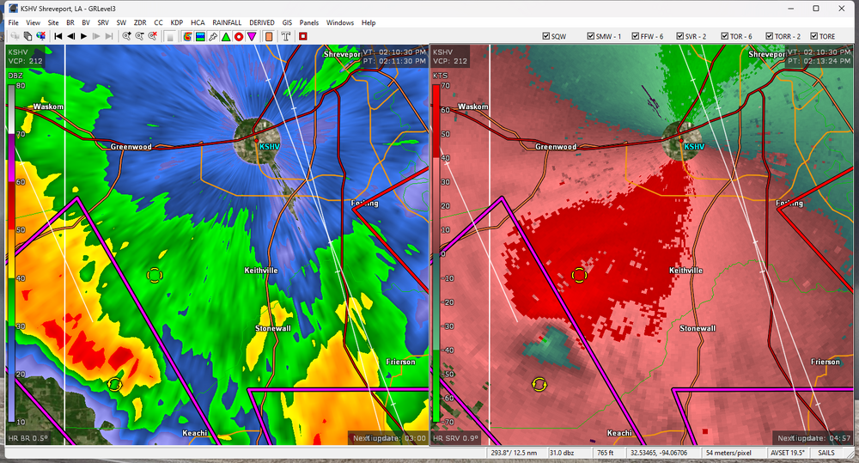The width and height of the screenshot is (859, 463).
Task: Step back one radar frame
Action: click(71, 36)
